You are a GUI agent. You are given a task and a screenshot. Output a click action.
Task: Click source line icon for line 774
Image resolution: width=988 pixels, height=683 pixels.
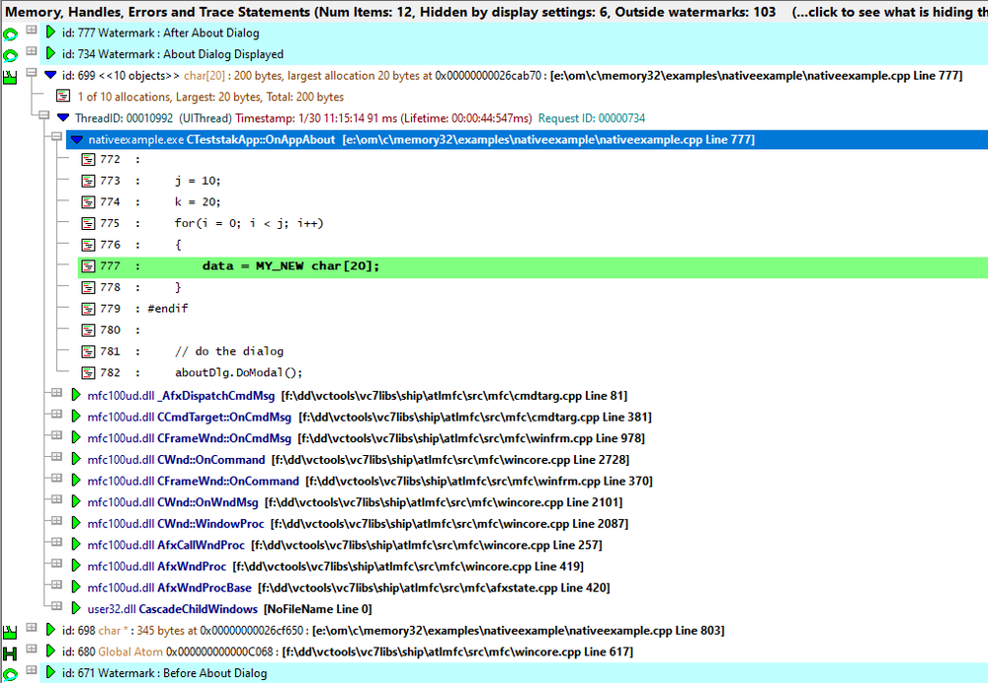tap(88, 202)
